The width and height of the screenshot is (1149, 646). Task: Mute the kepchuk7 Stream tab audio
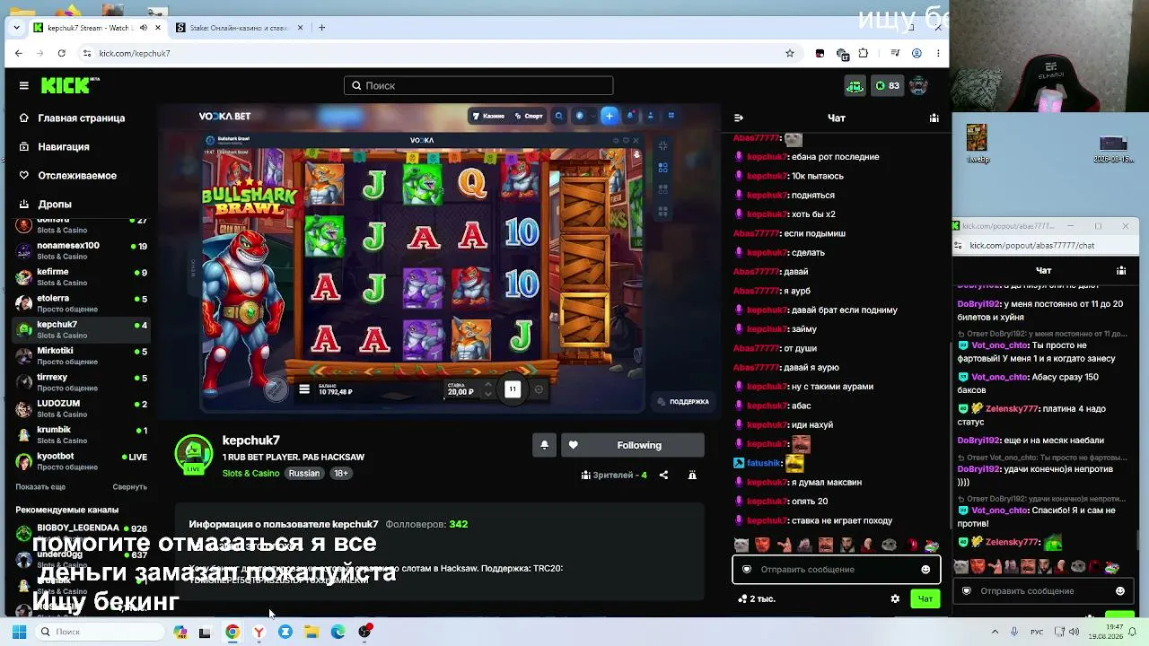(144, 28)
